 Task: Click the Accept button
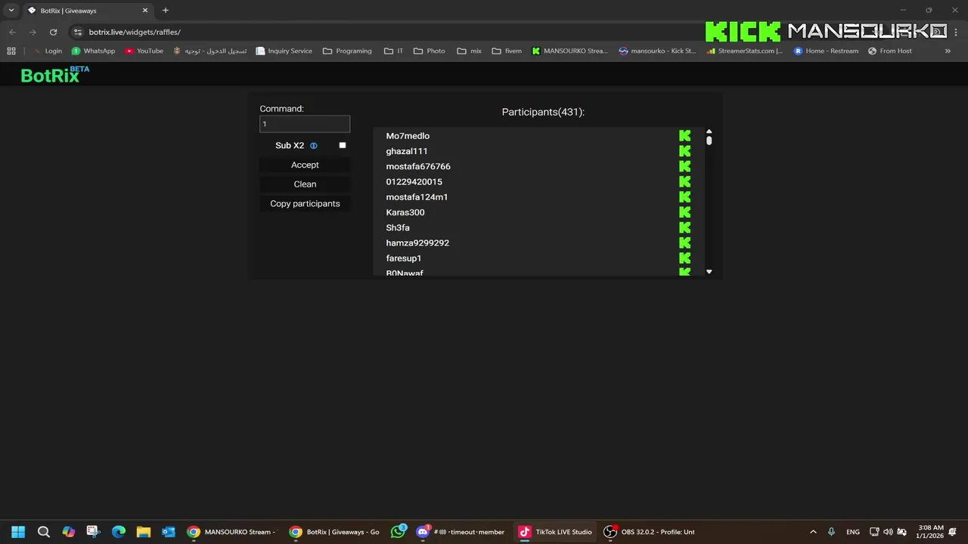click(305, 165)
